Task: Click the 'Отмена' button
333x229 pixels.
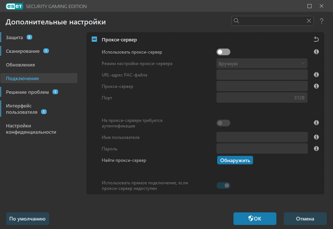Action: 305,219
